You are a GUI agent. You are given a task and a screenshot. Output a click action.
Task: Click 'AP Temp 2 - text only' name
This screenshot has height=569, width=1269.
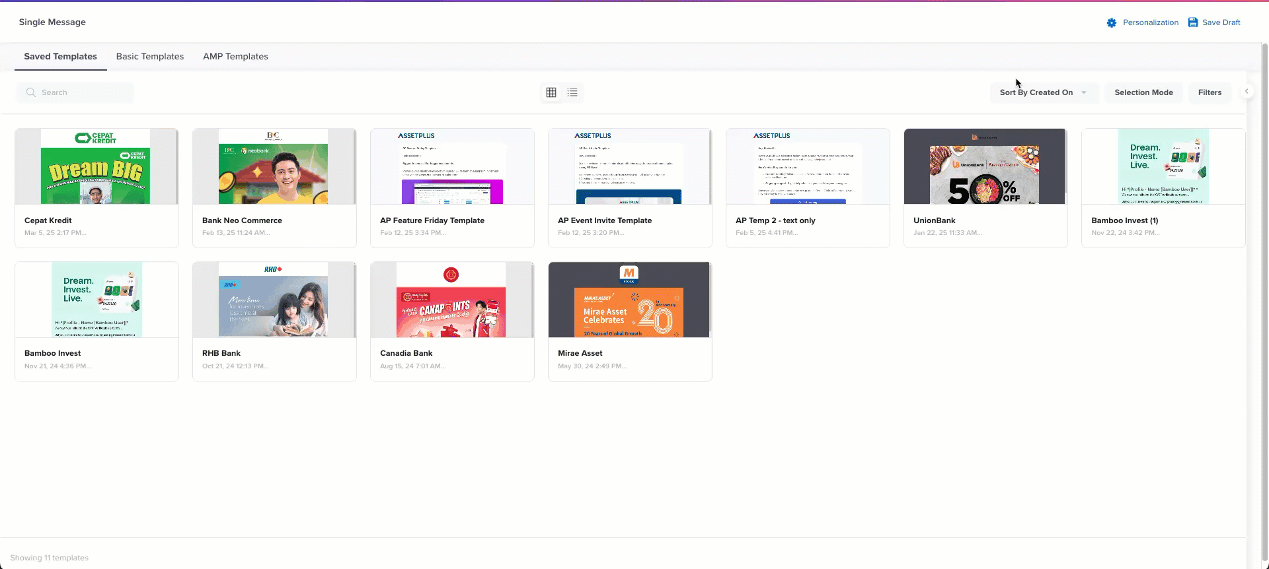(775, 220)
